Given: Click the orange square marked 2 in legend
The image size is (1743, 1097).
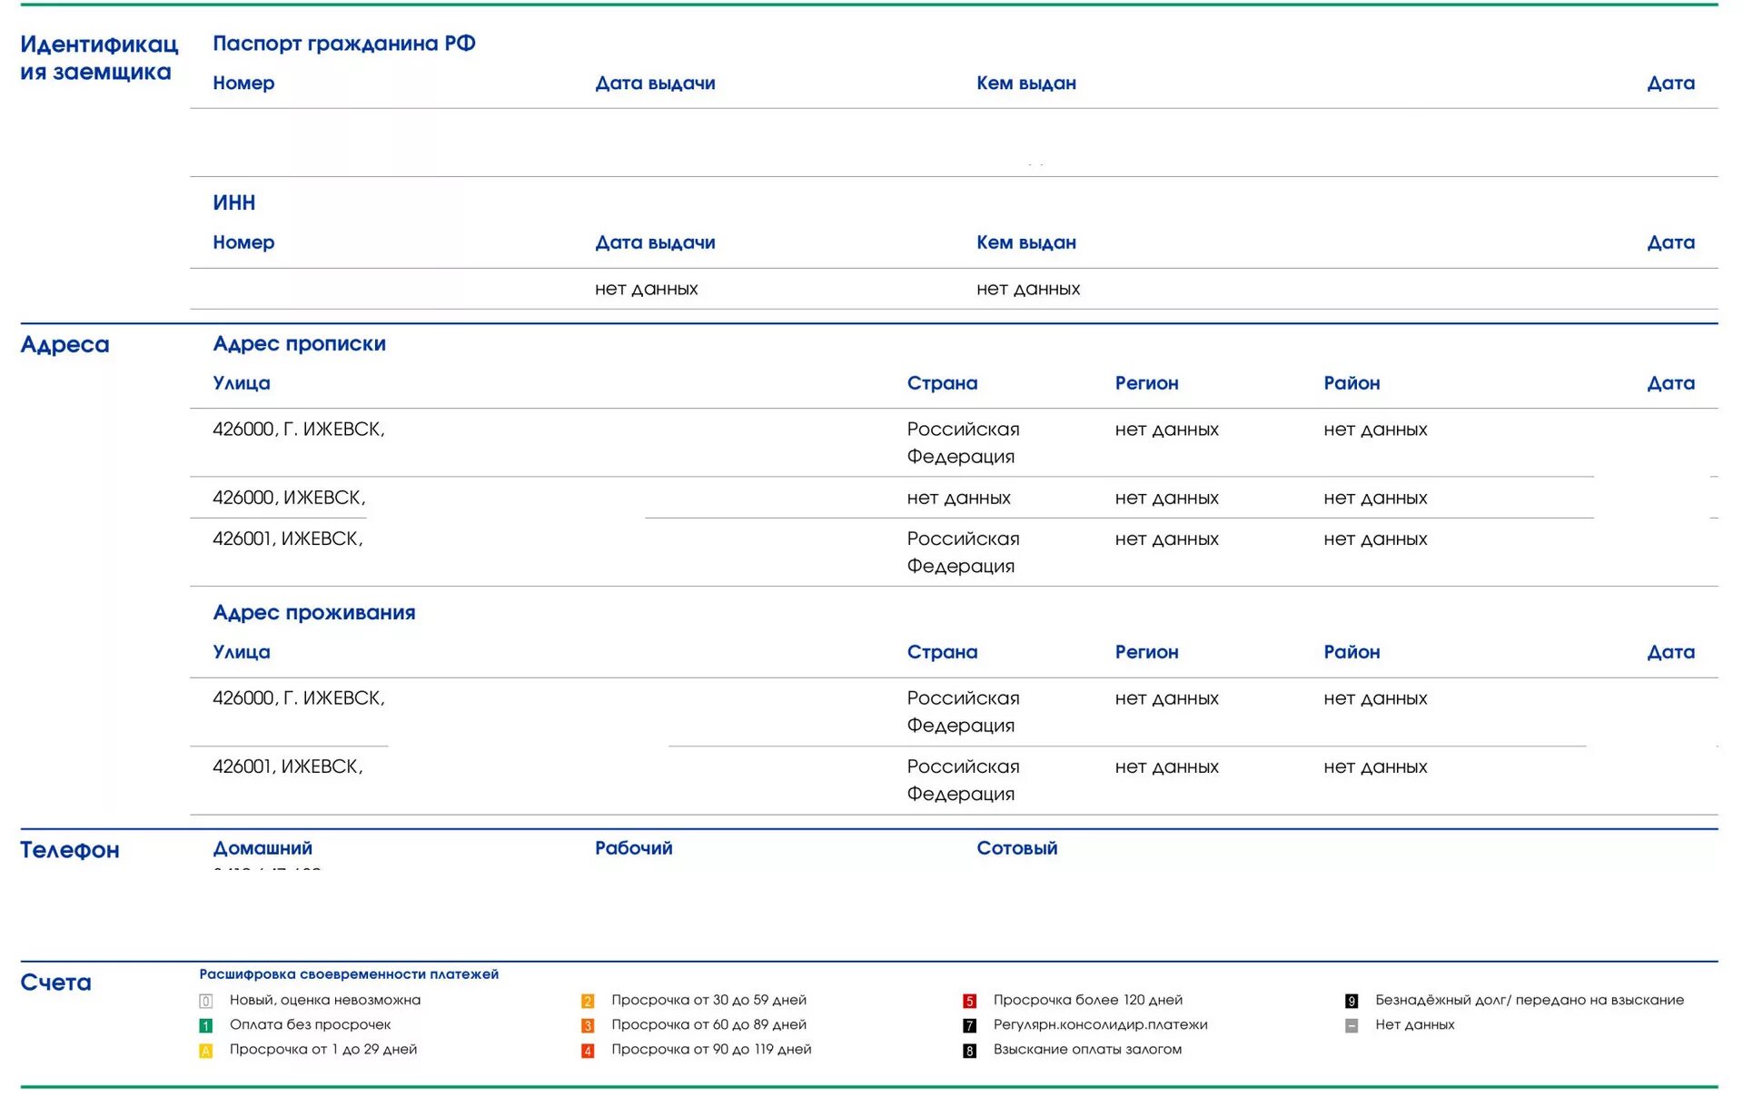Looking at the screenshot, I should point(588,1001).
